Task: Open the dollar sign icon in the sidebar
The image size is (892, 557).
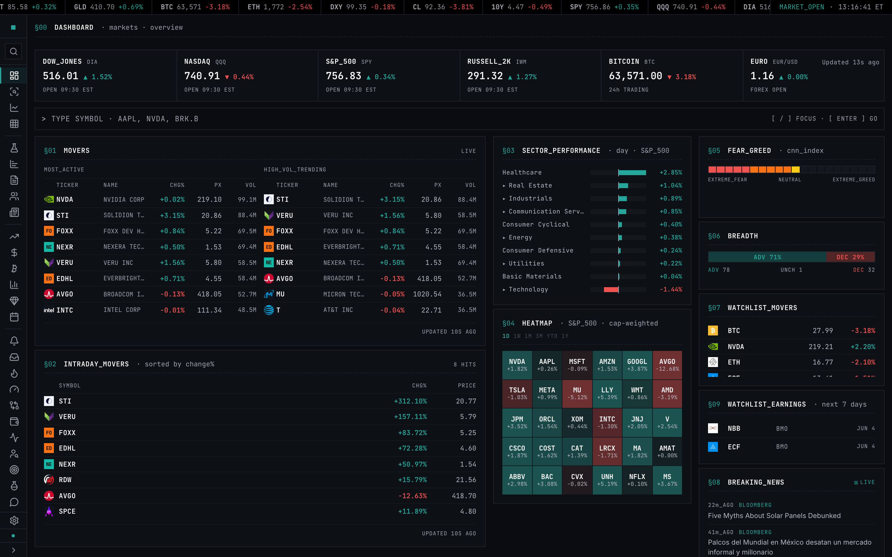Action: (14, 252)
